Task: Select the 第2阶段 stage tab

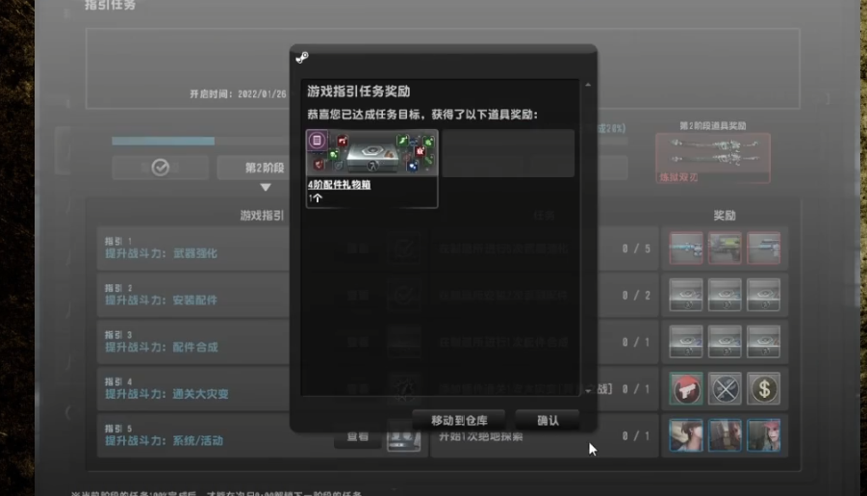Action: (254, 168)
